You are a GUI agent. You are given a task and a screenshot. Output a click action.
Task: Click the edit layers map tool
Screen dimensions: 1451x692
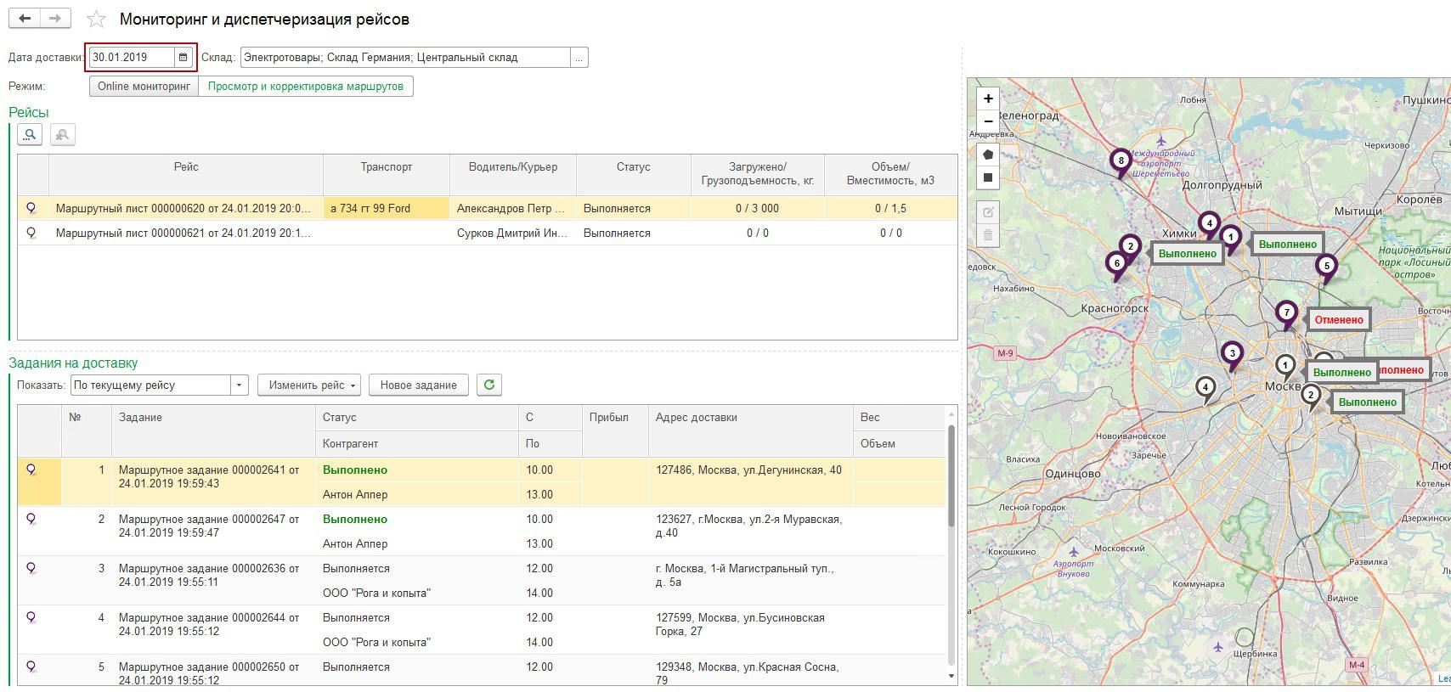(988, 211)
